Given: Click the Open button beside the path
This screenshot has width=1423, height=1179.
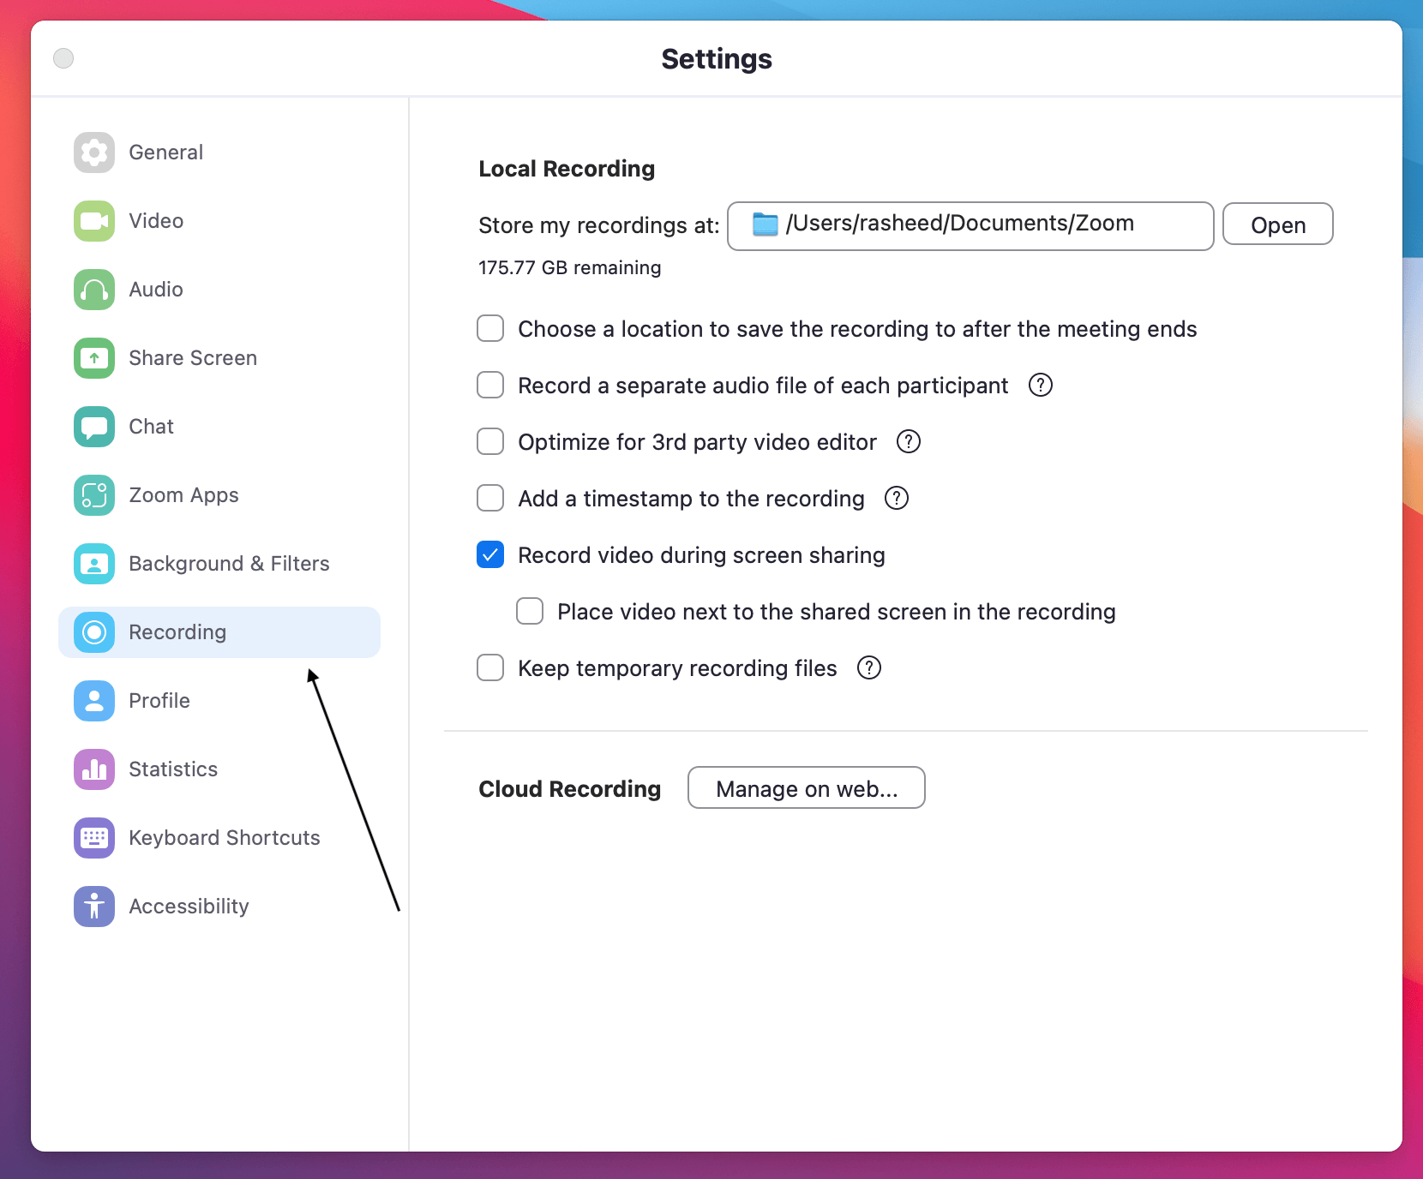Looking at the screenshot, I should (x=1278, y=224).
